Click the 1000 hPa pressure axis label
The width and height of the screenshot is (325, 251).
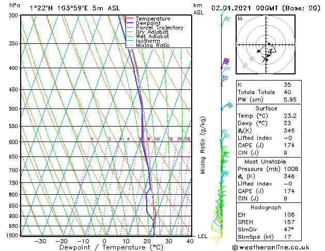13,236
